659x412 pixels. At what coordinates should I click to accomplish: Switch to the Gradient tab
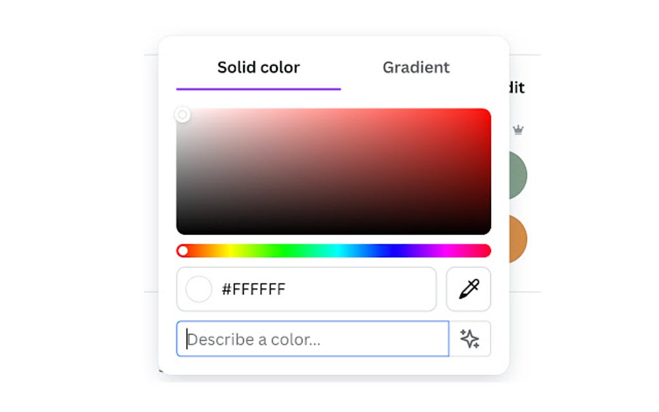click(x=415, y=67)
